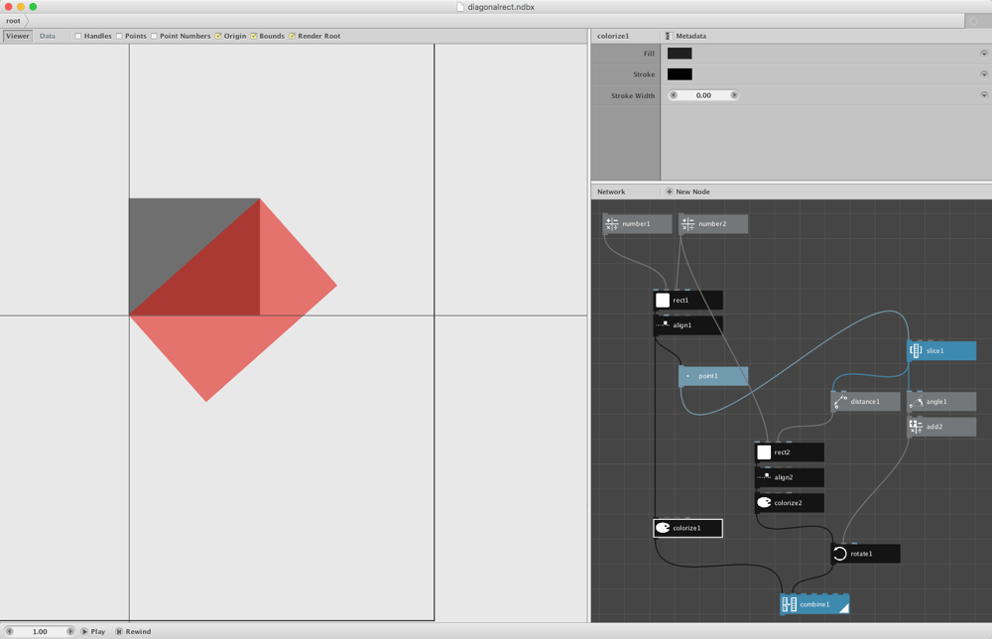The image size is (992, 639).
Task: Click the New Node button
Action: [687, 192]
